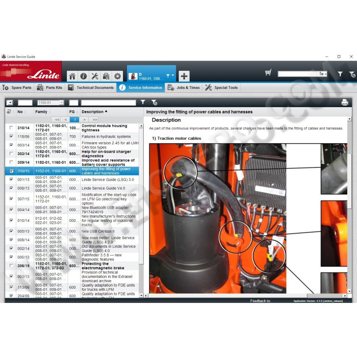Open 'New USB CANbox II' entry
This screenshot has height=357, width=357.
tap(98, 231)
